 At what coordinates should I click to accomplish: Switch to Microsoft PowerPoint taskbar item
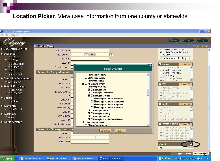pos(85,159)
